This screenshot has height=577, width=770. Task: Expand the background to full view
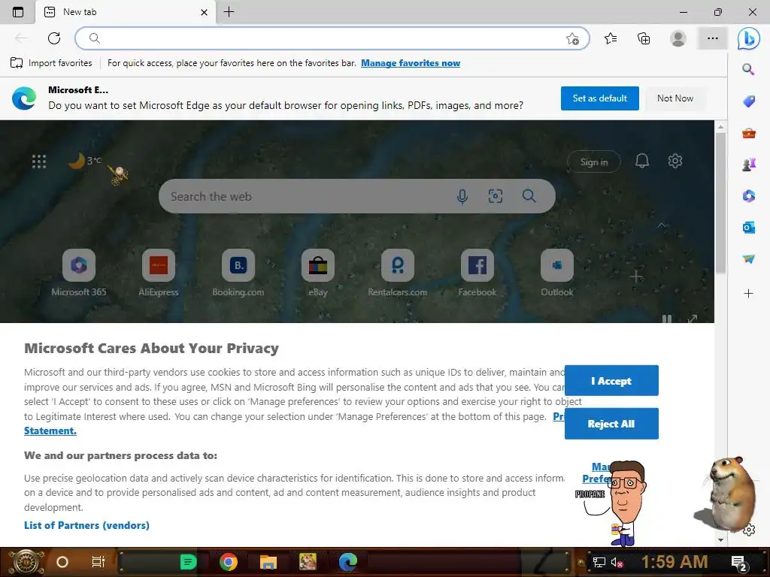click(693, 319)
